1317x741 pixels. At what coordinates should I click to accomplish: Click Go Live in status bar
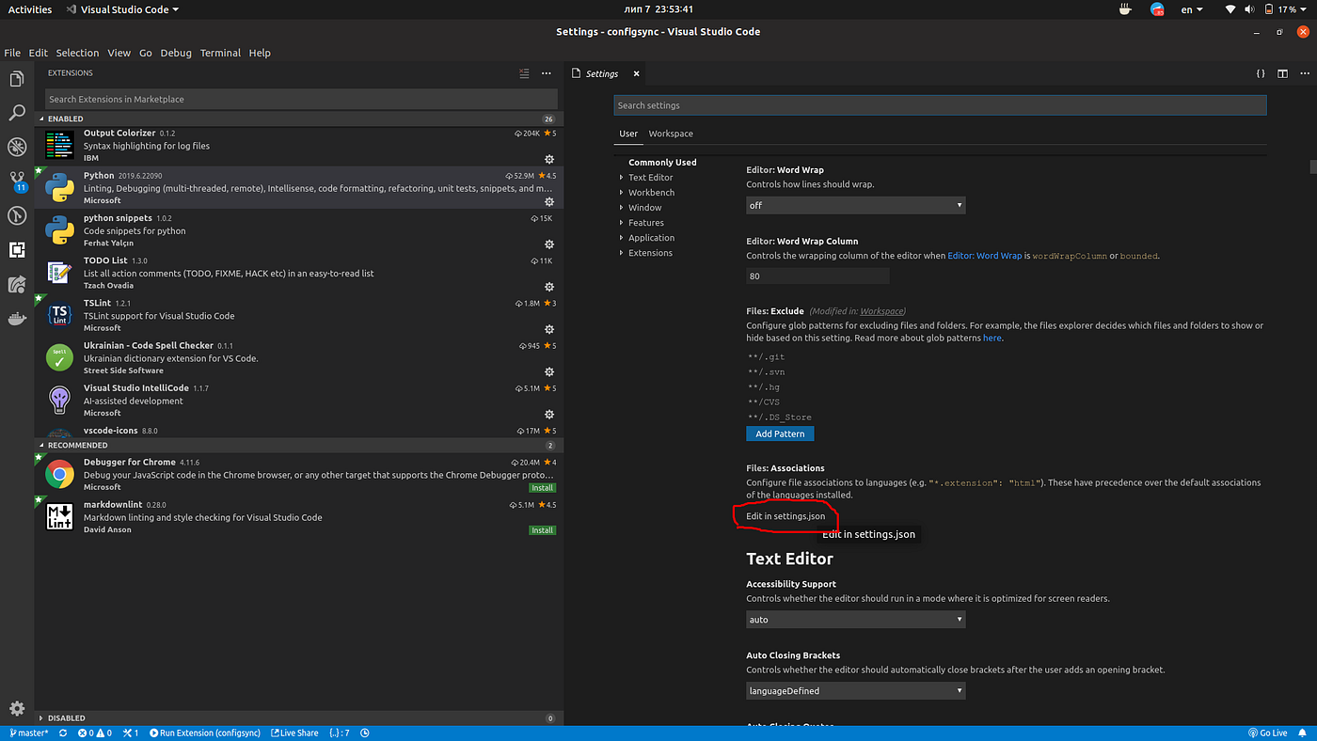[1267, 733]
